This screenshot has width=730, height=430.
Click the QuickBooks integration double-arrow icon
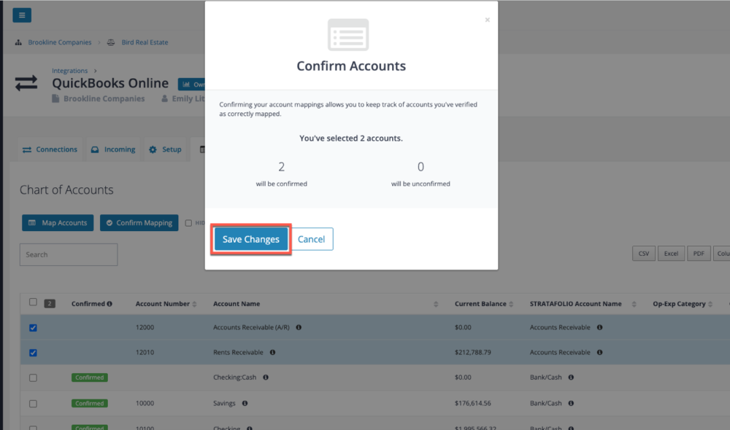26,84
